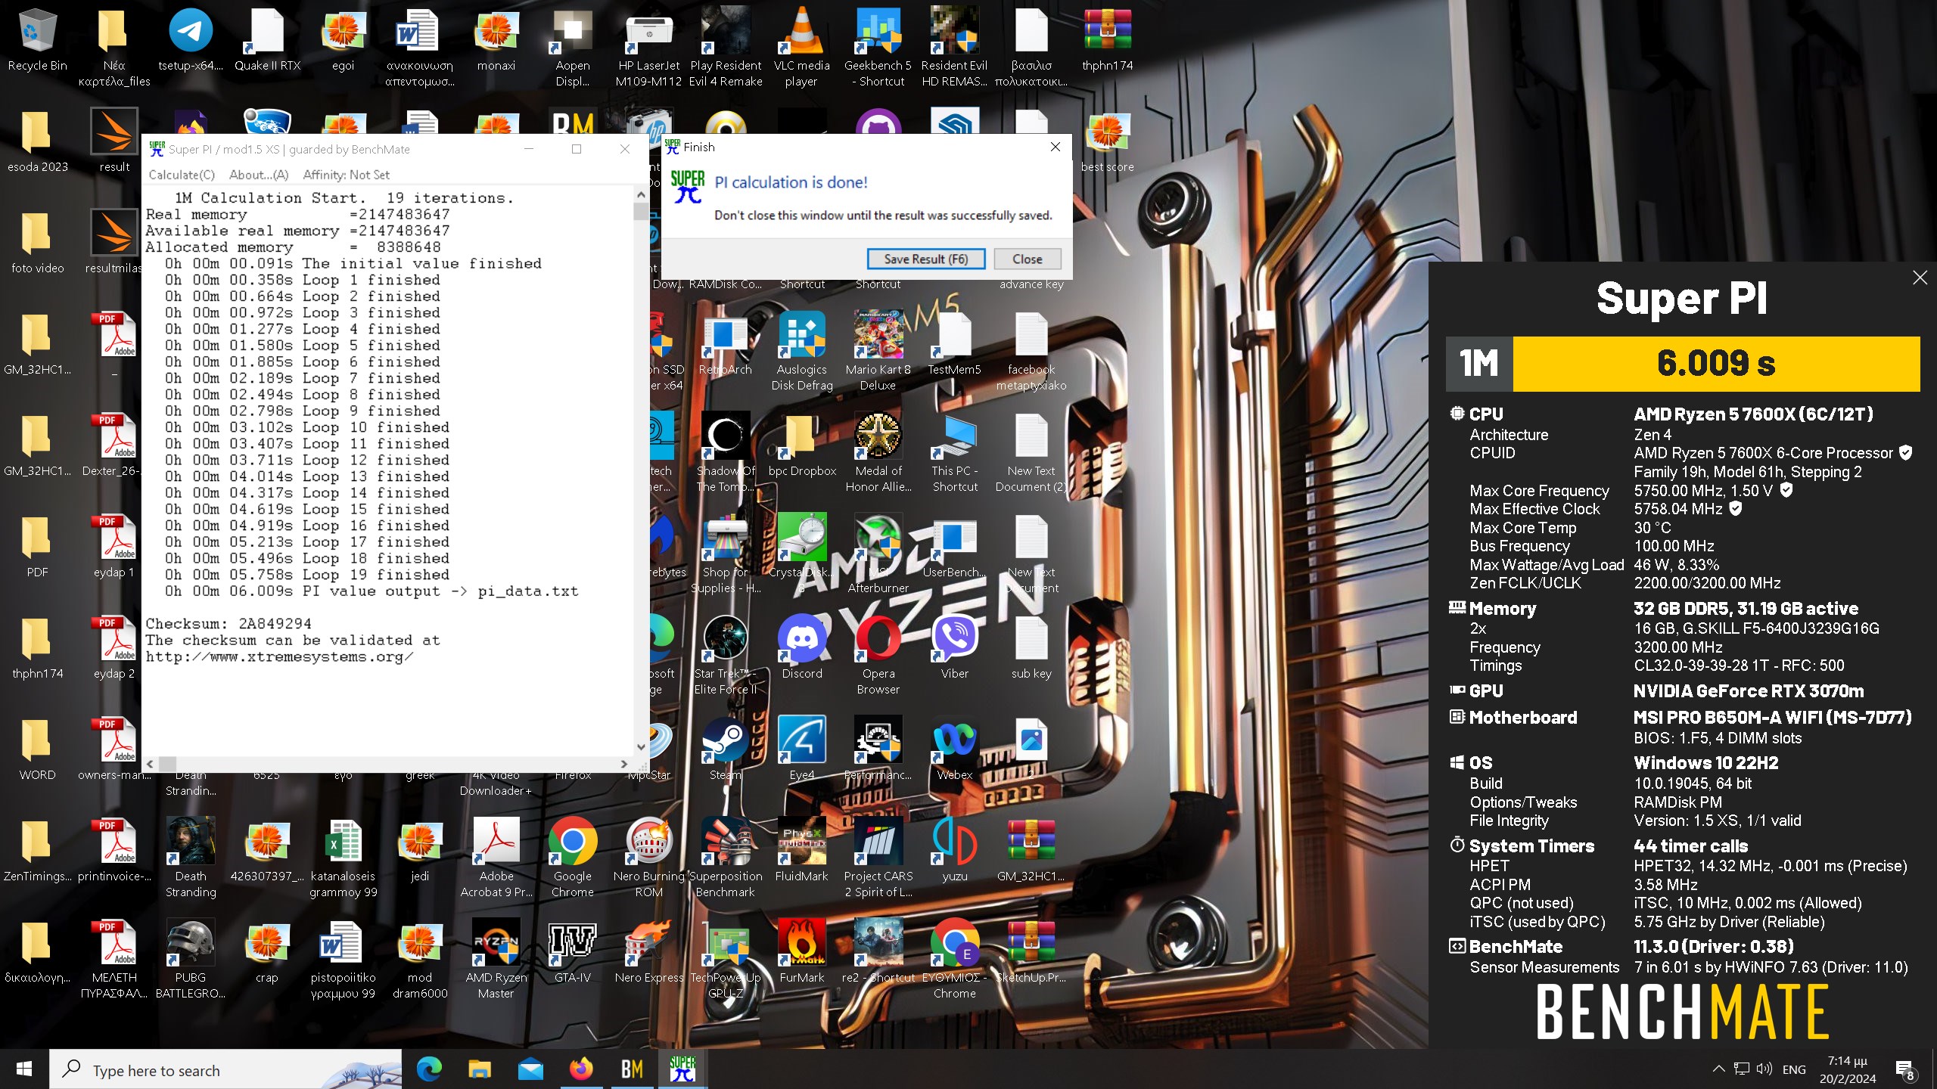Show hidden tray icons chevron
The width and height of the screenshot is (1937, 1089).
[1718, 1069]
